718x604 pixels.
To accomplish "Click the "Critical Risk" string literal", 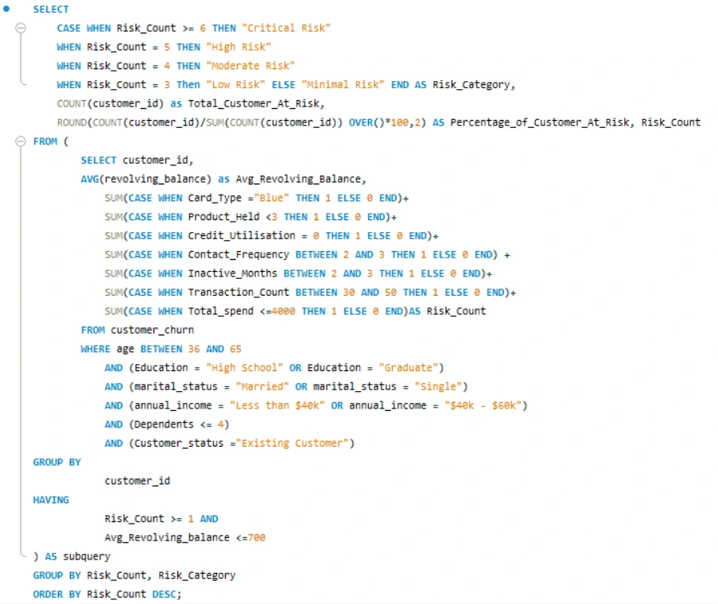I will point(286,28).
